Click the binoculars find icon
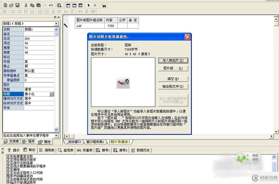Screen dimensions: 279x184 [x=104, y=5]
